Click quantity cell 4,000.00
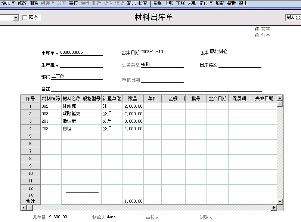This screenshot has width=301, height=222. pos(133,129)
